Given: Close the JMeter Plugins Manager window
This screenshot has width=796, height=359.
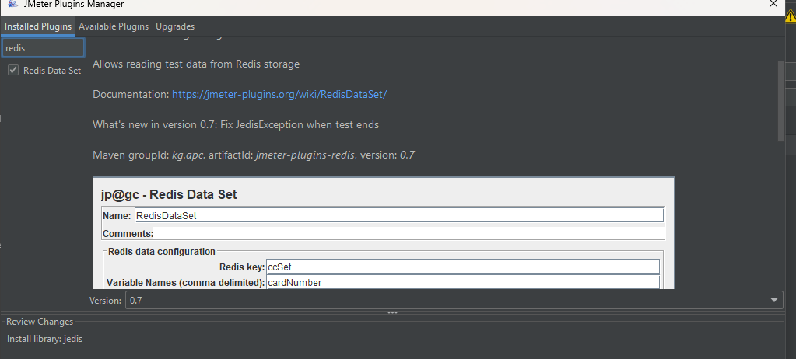Looking at the screenshot, I should coord(773,4).
